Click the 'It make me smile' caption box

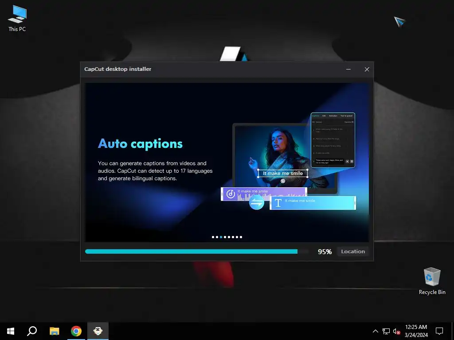(282, 173)
